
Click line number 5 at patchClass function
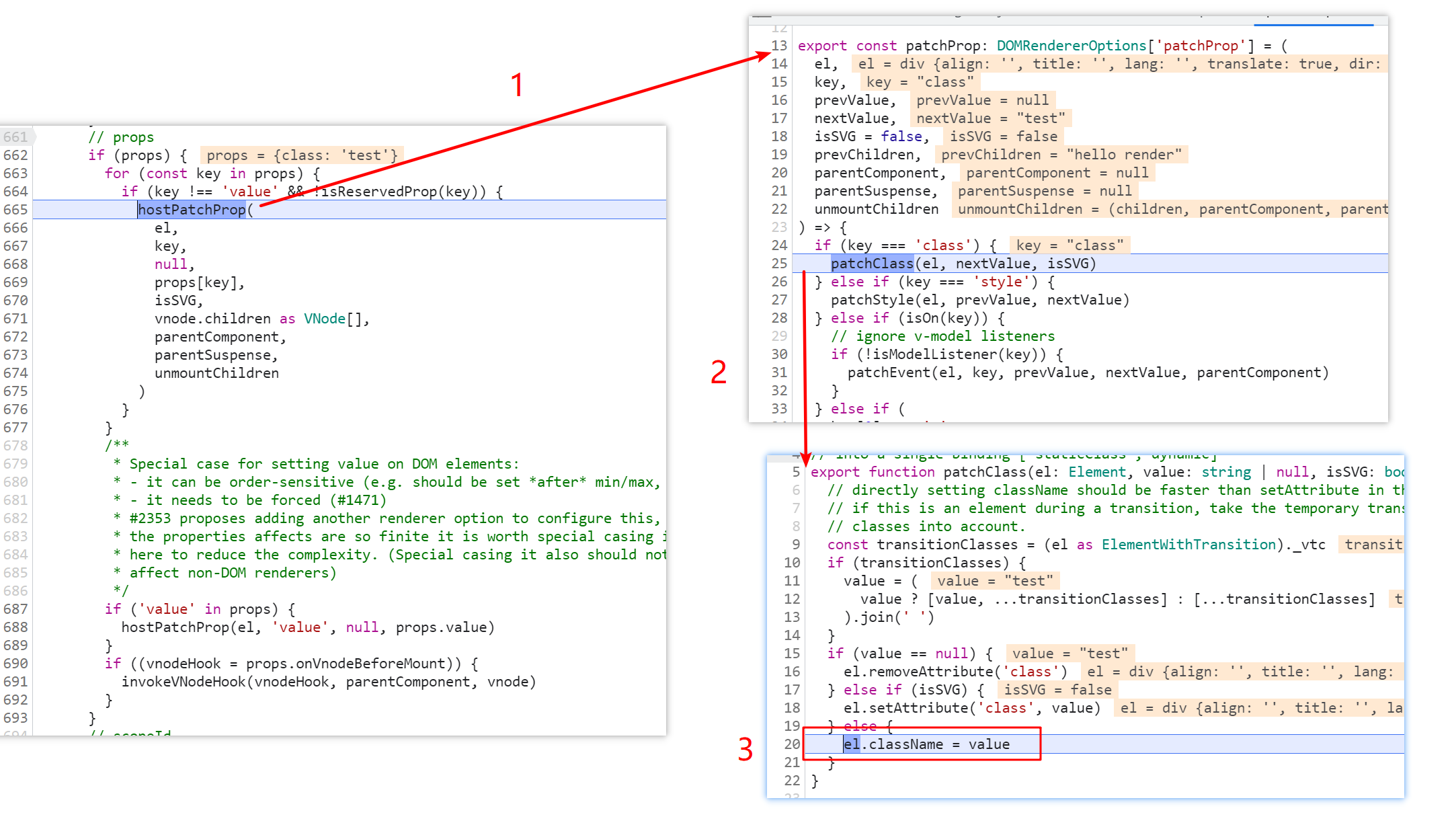pyautogui.click(x=795, y=472)
